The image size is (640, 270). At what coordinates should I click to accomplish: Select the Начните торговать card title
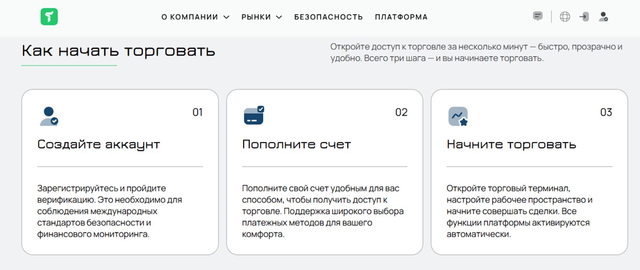coord(511,144)
